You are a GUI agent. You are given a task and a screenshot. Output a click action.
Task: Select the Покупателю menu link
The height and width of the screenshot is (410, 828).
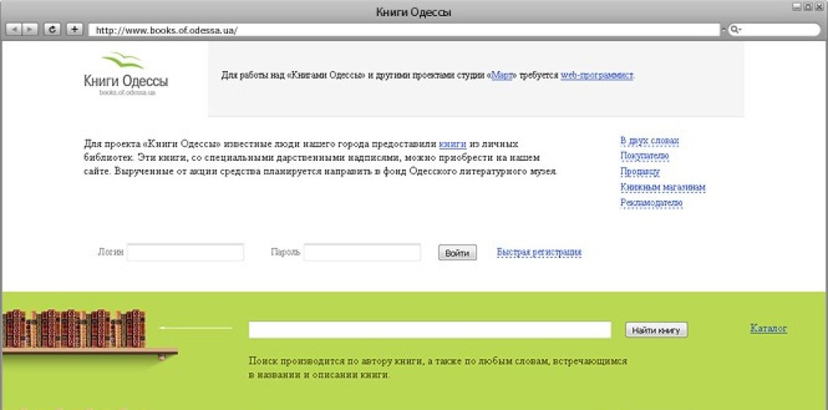644,156
